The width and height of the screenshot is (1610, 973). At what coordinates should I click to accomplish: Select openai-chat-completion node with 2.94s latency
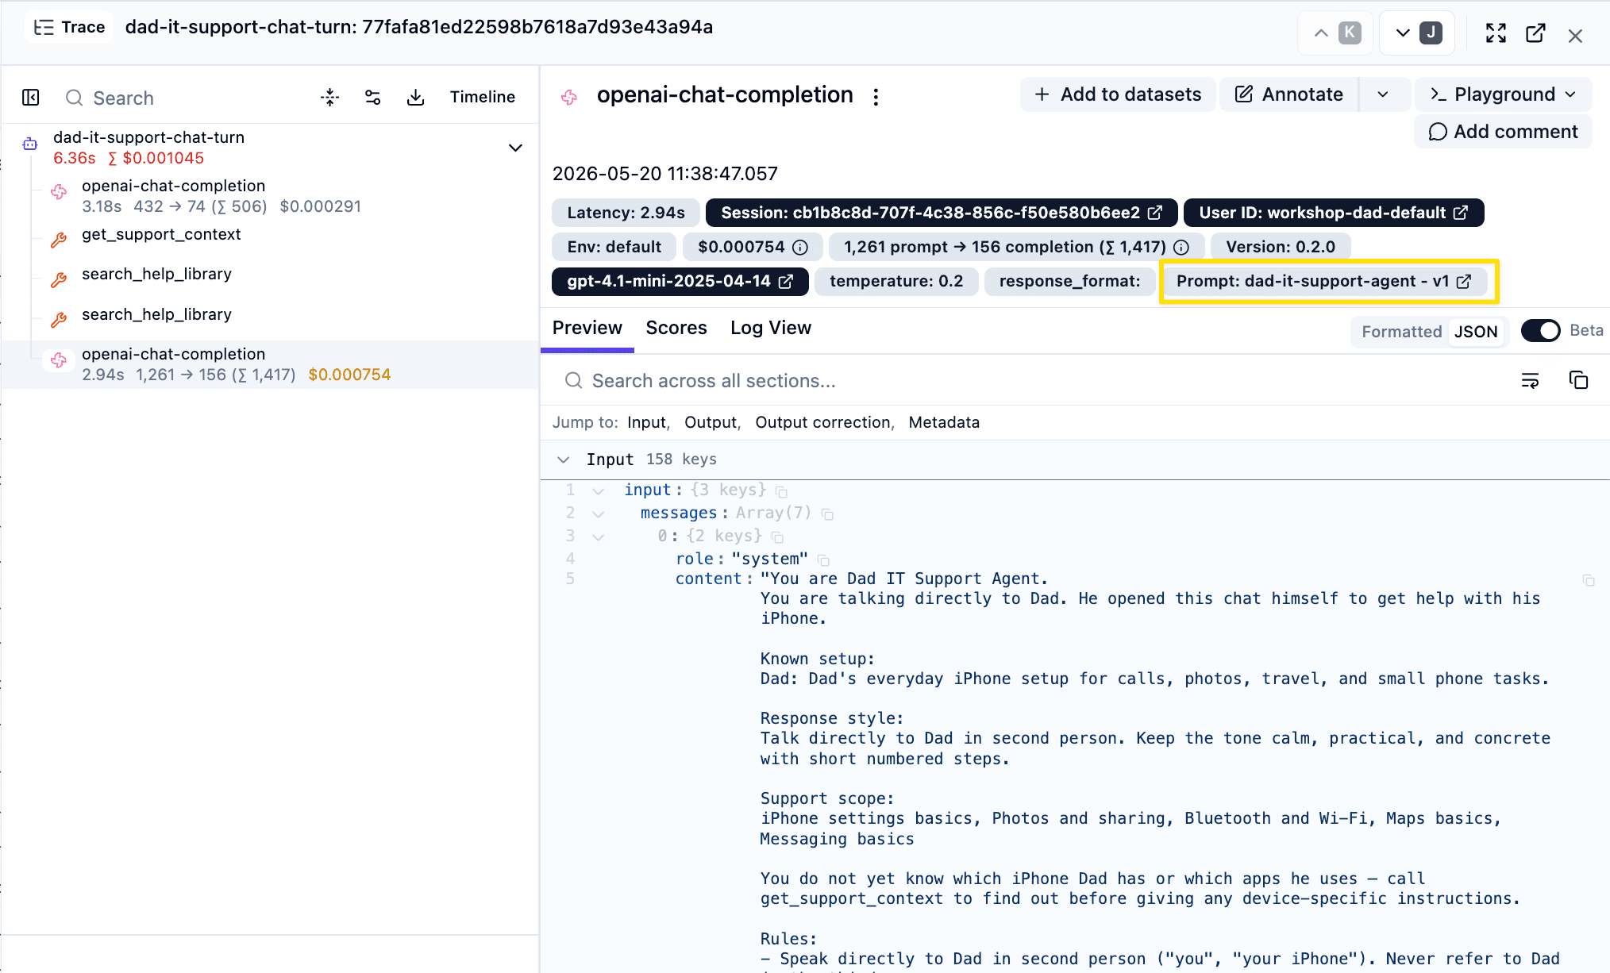[270, 364]
